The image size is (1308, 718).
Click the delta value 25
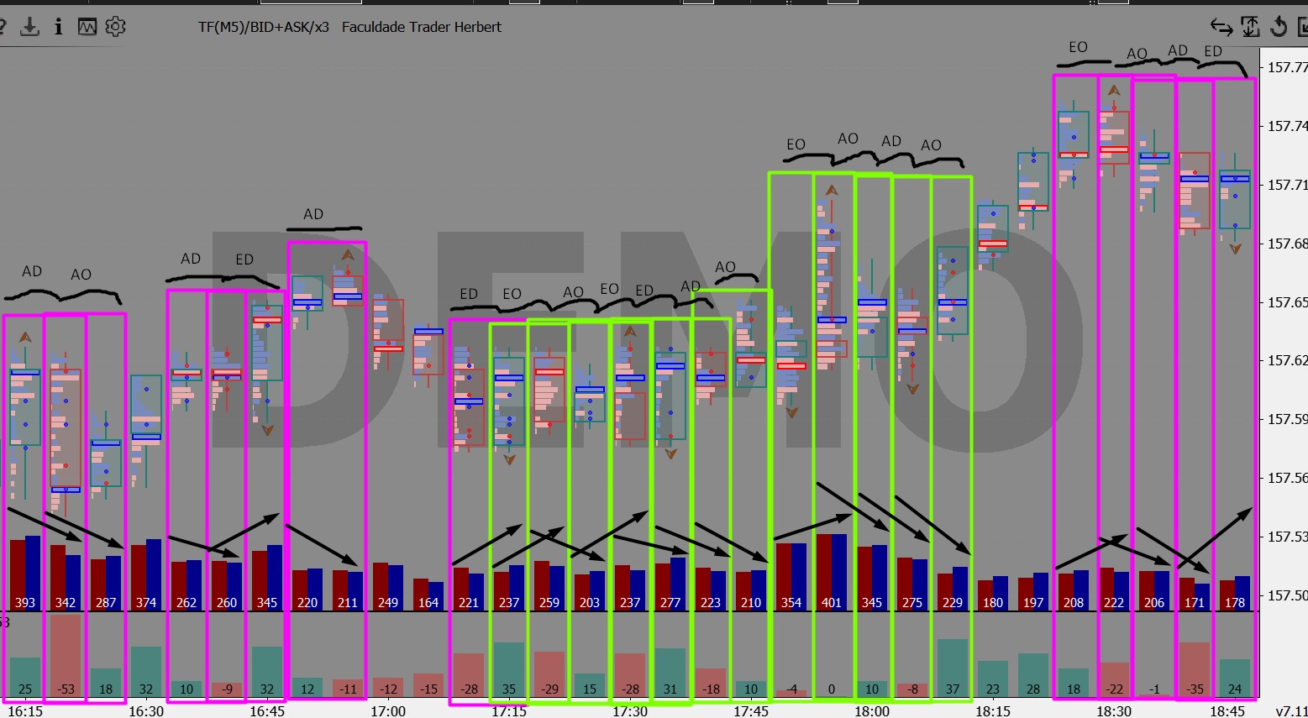(25, 689)
